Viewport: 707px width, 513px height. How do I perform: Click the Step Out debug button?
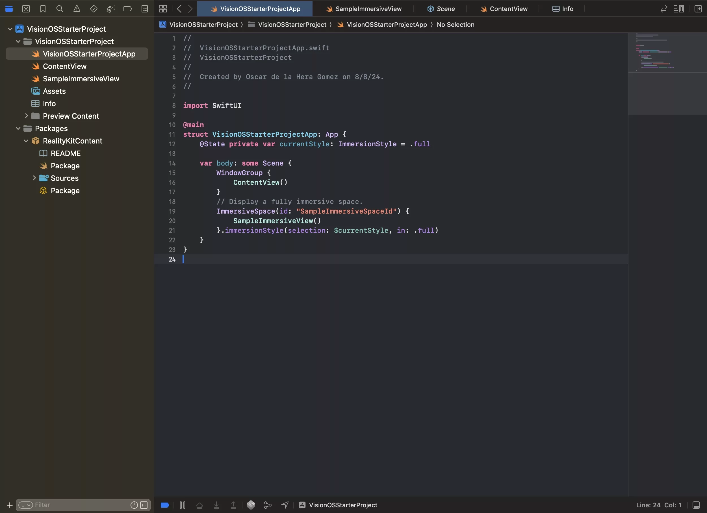click(x=233, y=505)
